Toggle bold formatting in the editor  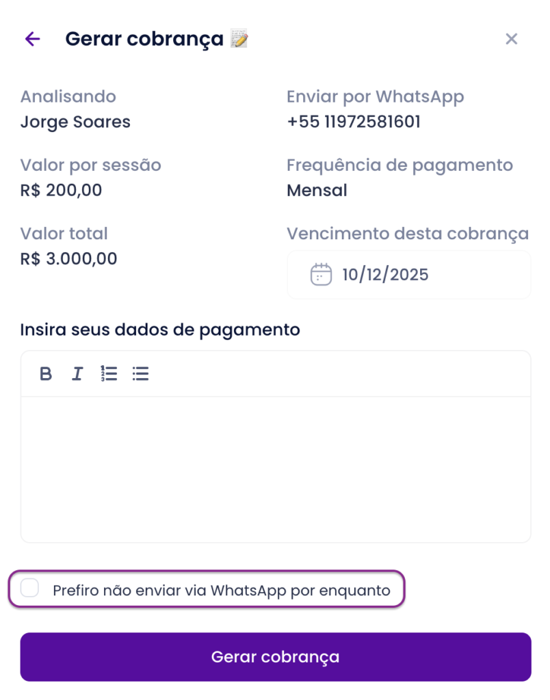(x=46, y=374)
